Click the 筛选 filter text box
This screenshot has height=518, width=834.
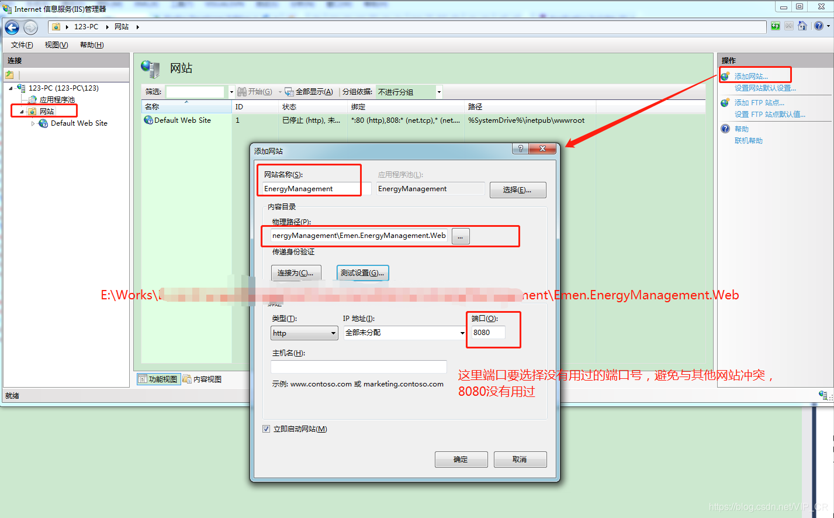pyautogui.click(x=195, y=92)
